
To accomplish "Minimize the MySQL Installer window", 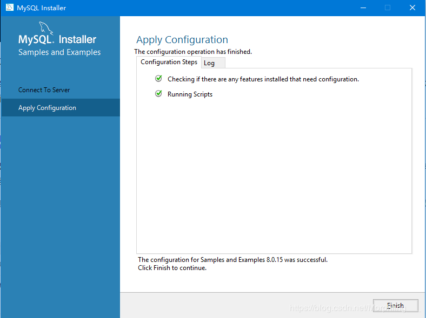I will click(363, 8).
